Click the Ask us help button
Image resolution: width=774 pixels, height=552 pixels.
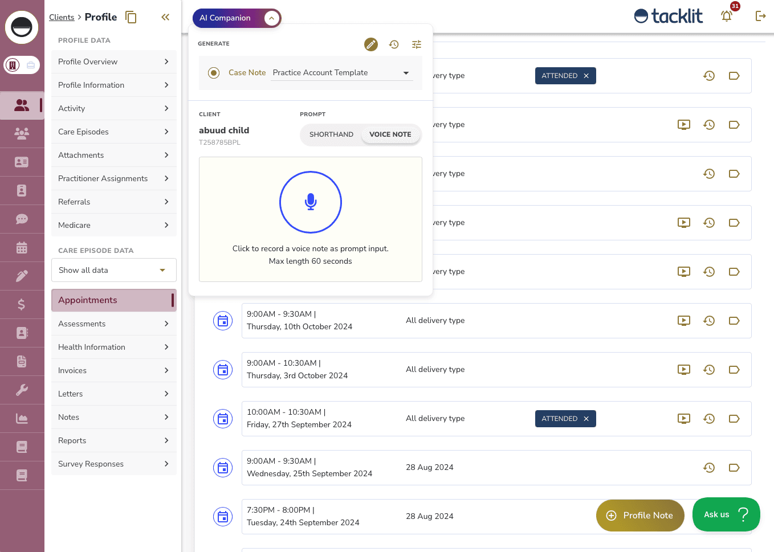click(x=726, y=514)
